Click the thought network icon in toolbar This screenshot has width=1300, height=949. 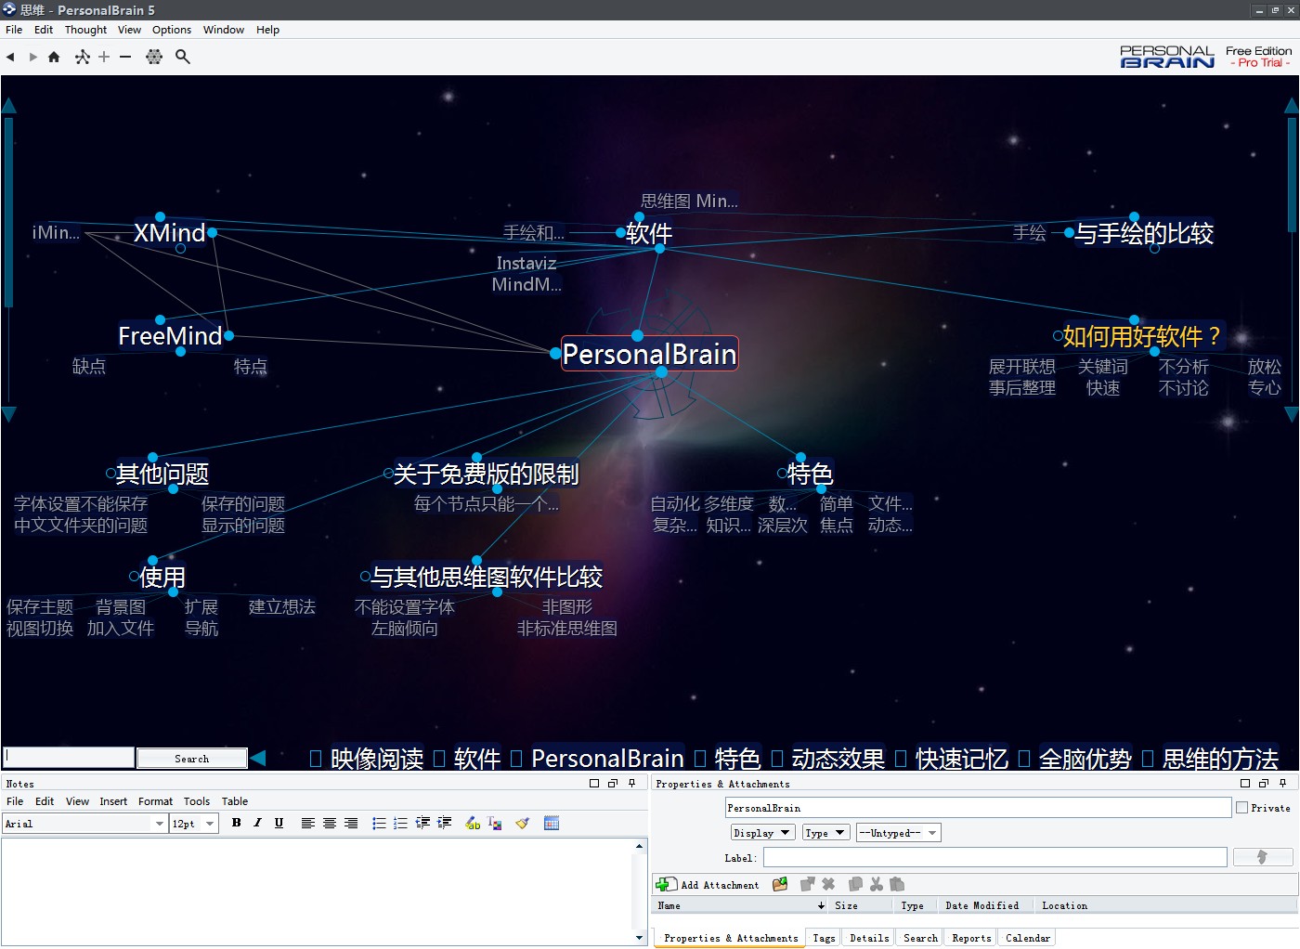pos(83,57)
